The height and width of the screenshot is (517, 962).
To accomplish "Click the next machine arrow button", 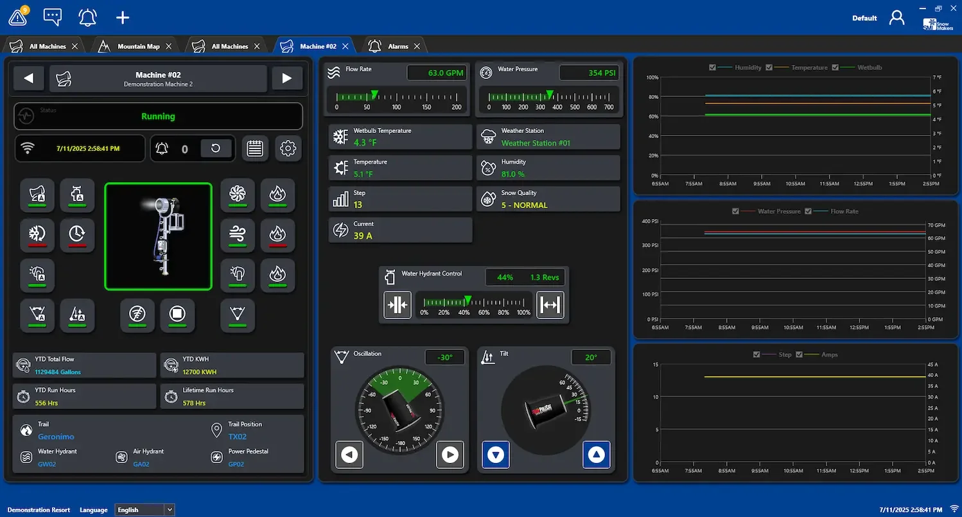I will coord(287,78).
